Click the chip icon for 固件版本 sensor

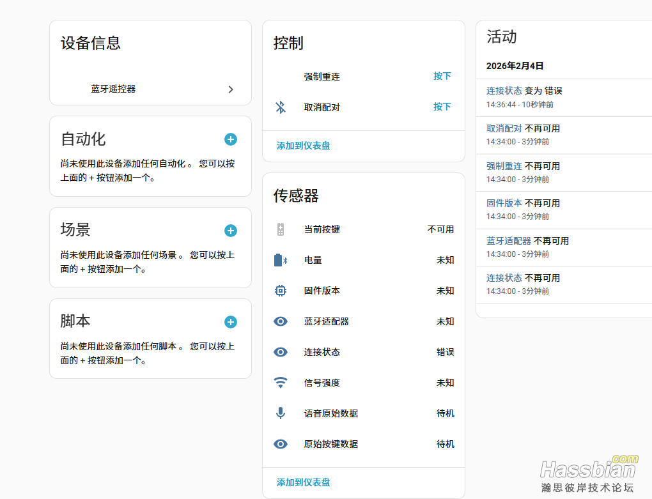click(281, 291)
